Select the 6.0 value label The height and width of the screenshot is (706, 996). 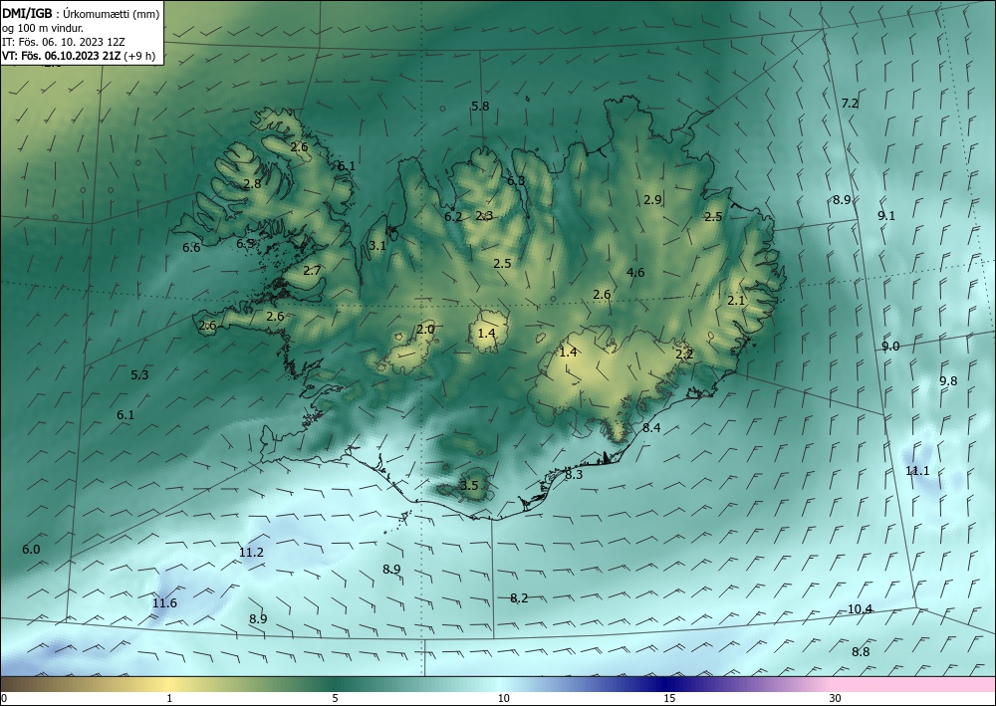click(31, 550)
